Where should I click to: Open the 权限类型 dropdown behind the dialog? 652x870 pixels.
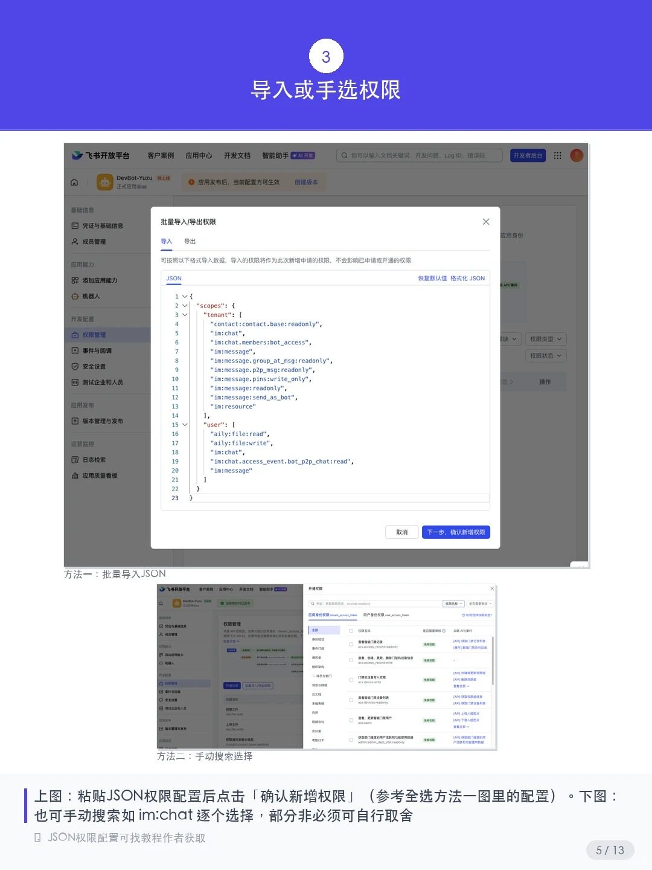[x=546, y=339]
